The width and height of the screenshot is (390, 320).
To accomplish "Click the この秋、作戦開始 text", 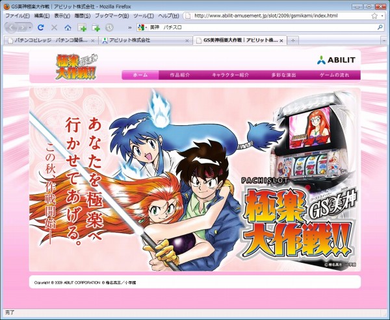I will click(x=51, y=193).
